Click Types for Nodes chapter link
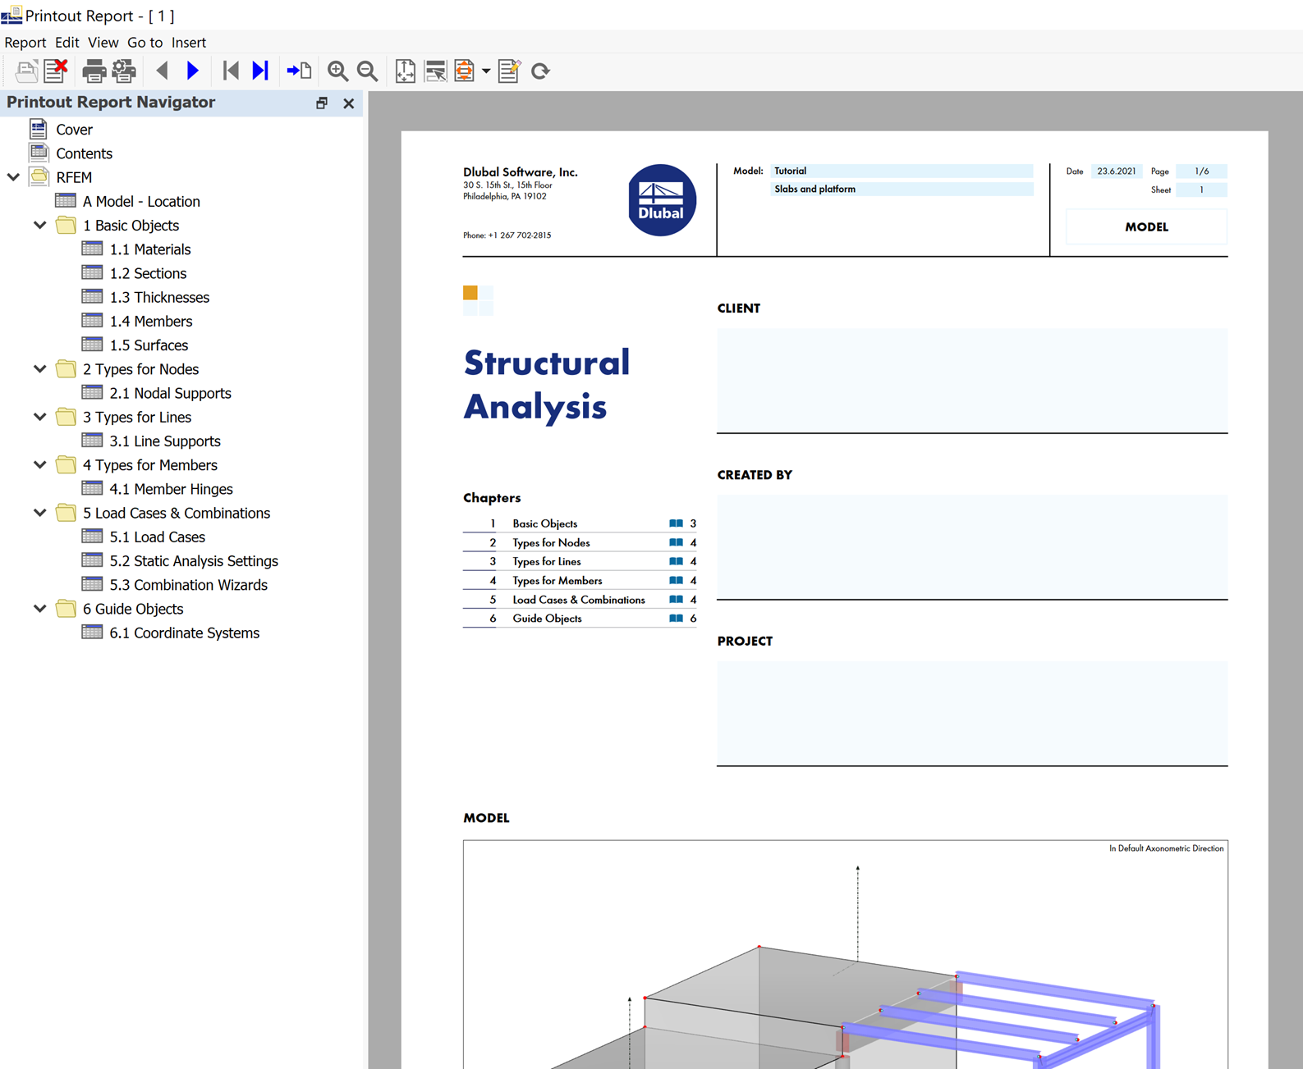 click(x=551, y=543)
